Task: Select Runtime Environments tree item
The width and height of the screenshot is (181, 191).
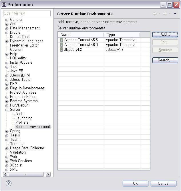Action: tap(33, 126)
